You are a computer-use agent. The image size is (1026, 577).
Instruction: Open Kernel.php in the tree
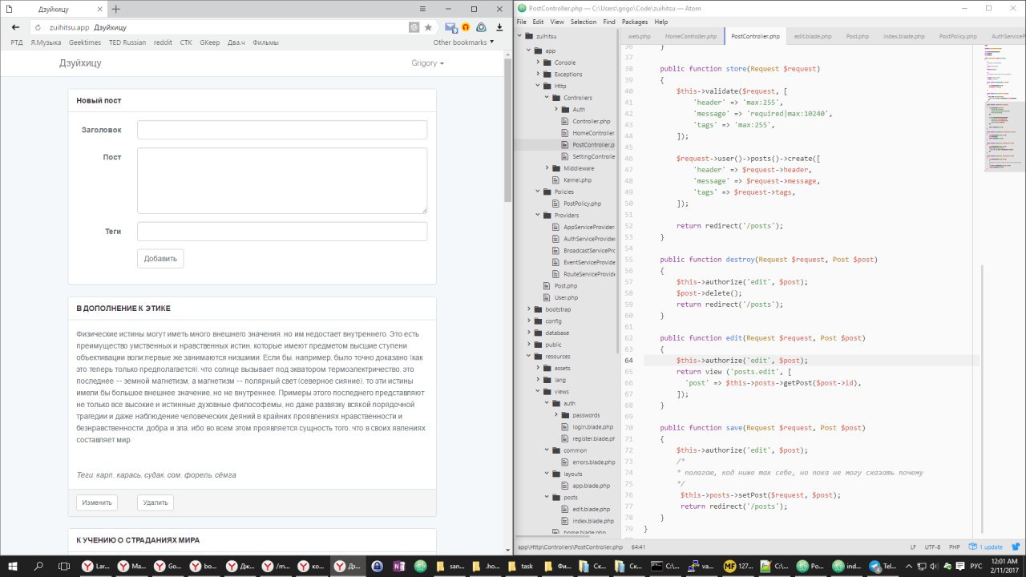pyautogui.click(x=577, y=180)
